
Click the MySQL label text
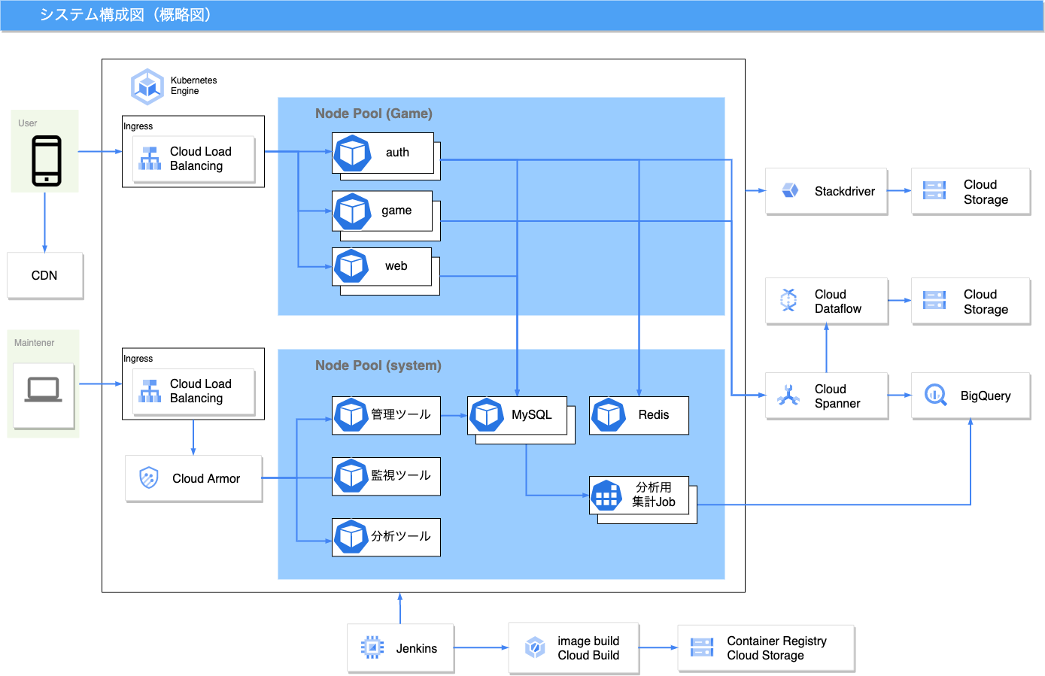(532, 415)
